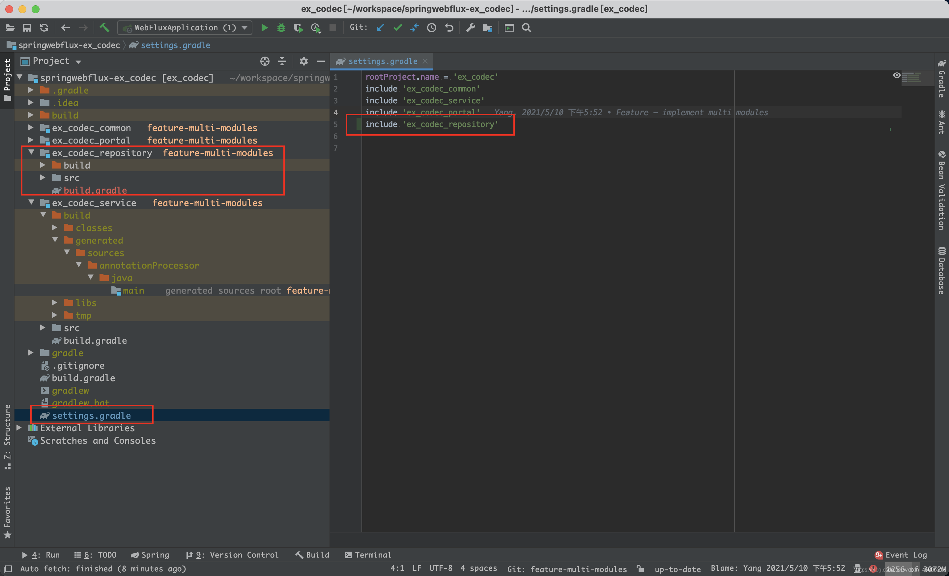This screenshot has height=576, width=949.
Task: Click the green Run button in toolbar
Action: (264, 28)
